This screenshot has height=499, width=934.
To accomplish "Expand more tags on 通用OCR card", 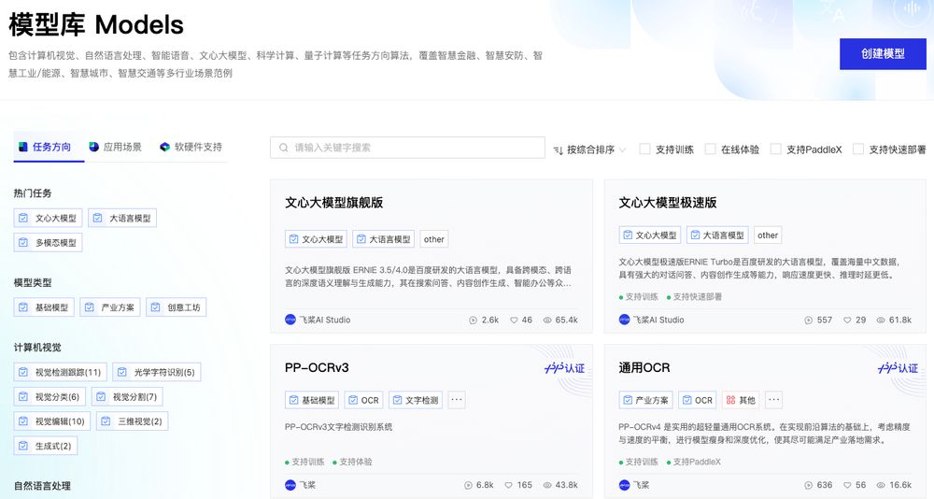I will [x=773, y=400].
